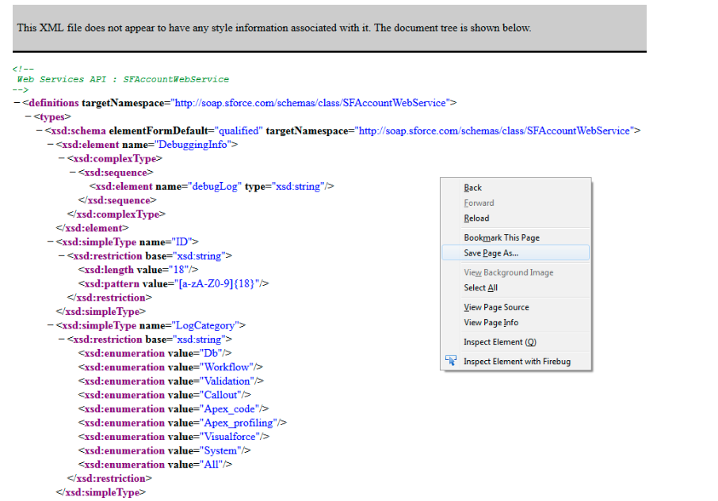Click the closing </xsd:sequence> tag
This screenshot has height=501, width=718.
click(117, 200)
